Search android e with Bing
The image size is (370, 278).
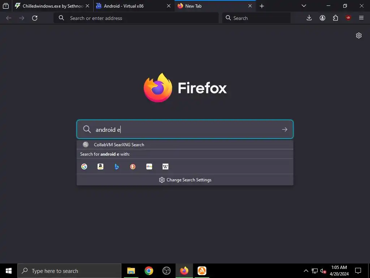click(x=117, y=167)
